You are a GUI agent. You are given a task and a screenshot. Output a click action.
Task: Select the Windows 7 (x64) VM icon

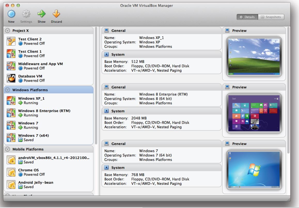11,138
